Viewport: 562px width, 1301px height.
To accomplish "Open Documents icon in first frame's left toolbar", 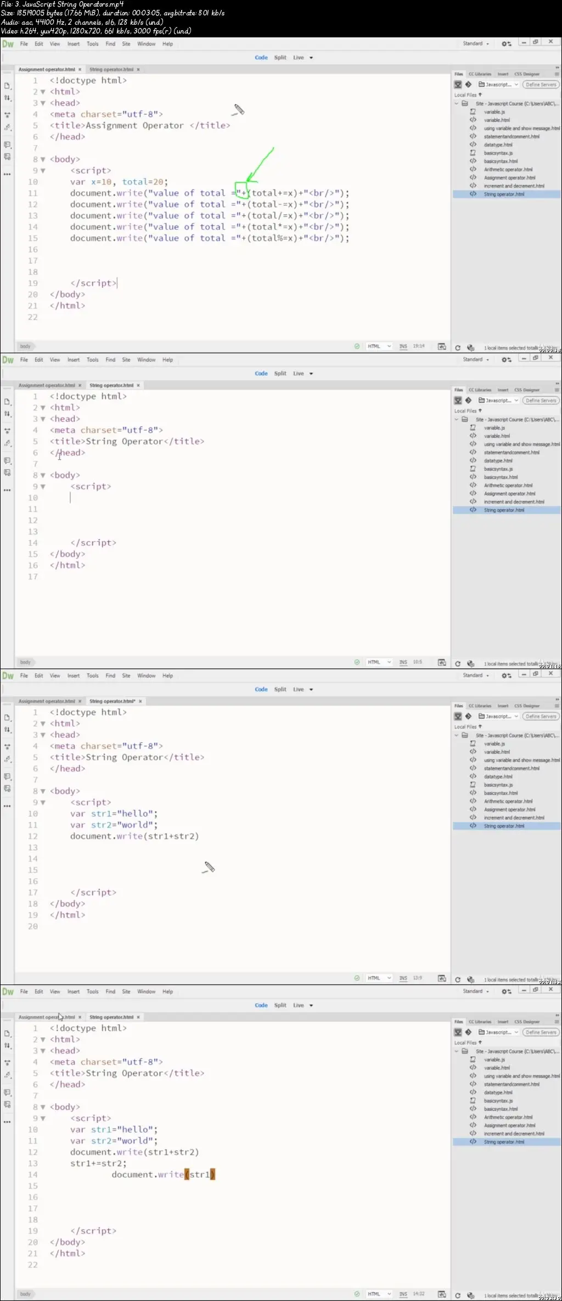I will pyautogui.click(x=7, y=86).
